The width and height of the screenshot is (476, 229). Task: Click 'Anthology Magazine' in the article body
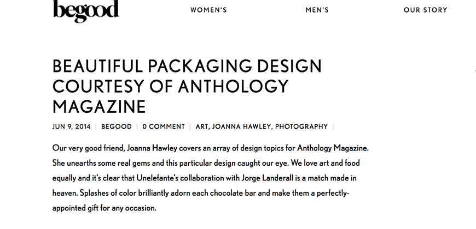pyautogui.click(x=333, y=148)
